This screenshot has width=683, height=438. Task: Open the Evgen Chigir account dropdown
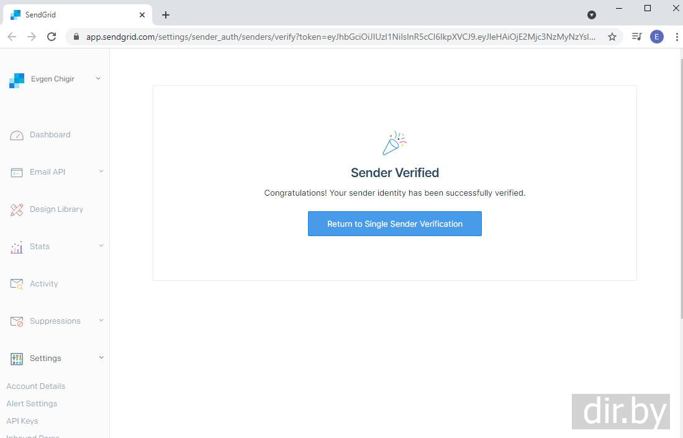click(x=98, y=79)
